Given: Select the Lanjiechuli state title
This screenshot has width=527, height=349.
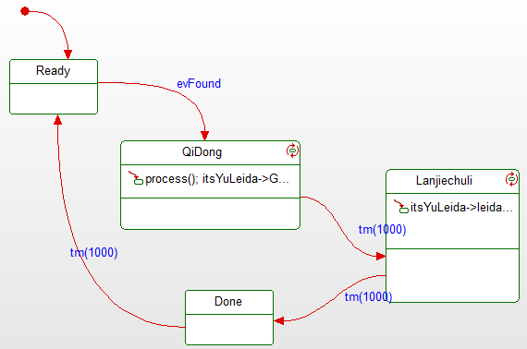Looking at the screenshot, I should click(x=444, y=181).
